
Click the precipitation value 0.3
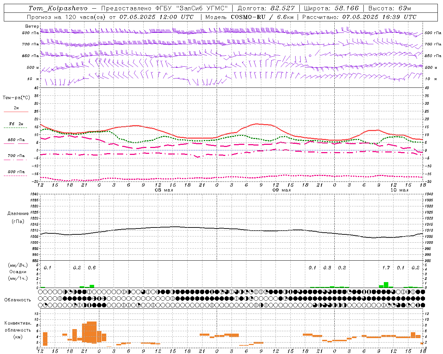327,268
